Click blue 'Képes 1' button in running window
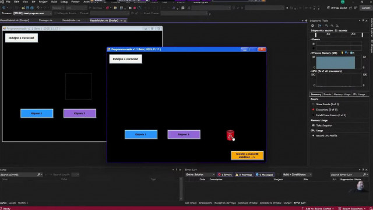 pos(141,135)
